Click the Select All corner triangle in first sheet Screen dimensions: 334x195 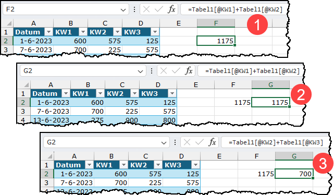click(x=9, y=23)
